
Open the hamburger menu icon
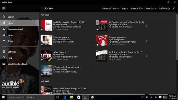click(x=4, y=8)
